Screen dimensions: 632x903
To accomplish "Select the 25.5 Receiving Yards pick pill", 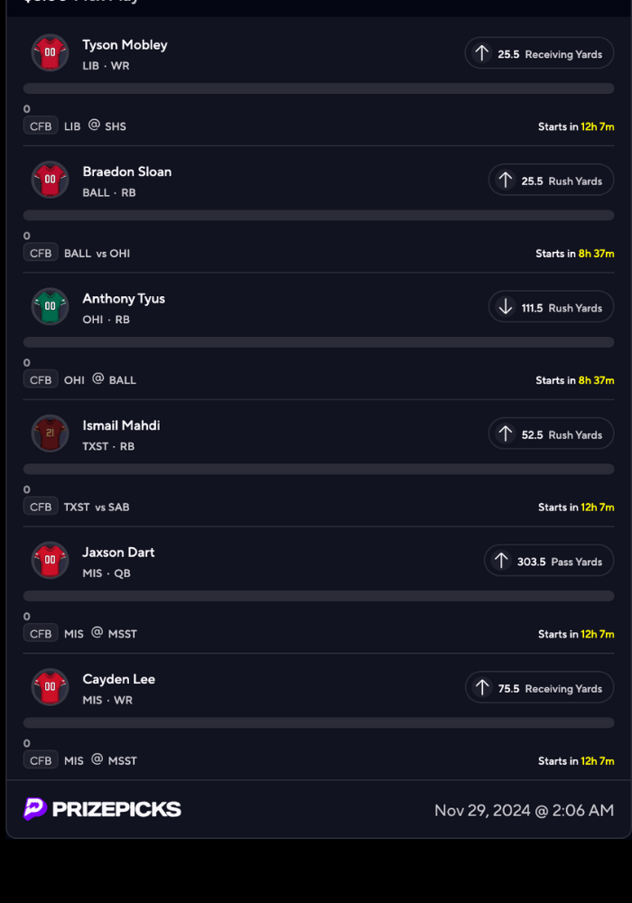I will pyautogui.click(x=539, y=53).
